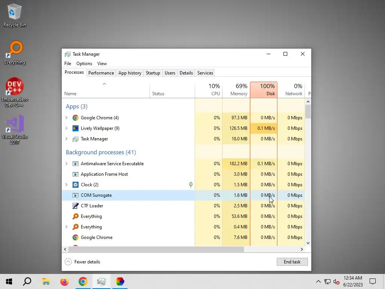Click the Antimalware Service Executable icon

[75, 164]
